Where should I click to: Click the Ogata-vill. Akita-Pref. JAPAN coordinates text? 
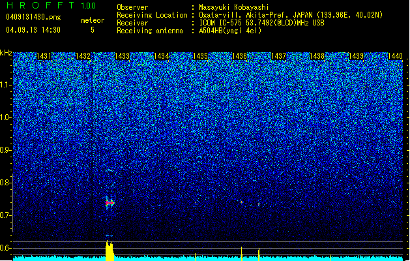tap(291, 15)
